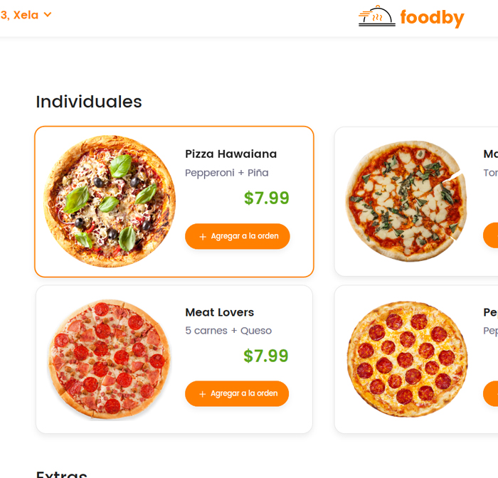Click the plus icon on Pizza Hawaiana's button
Screen dimensions: 498x478
coord(203,237)
